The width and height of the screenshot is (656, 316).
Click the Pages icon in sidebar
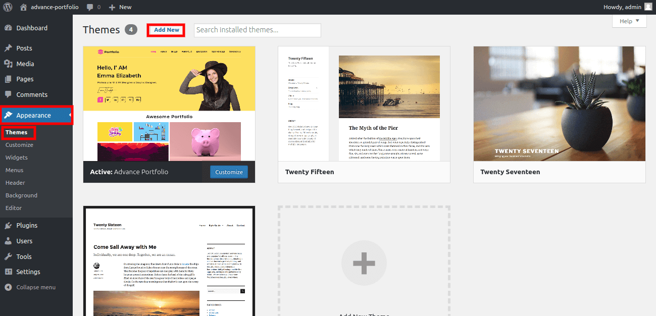(x=8, y=79)
